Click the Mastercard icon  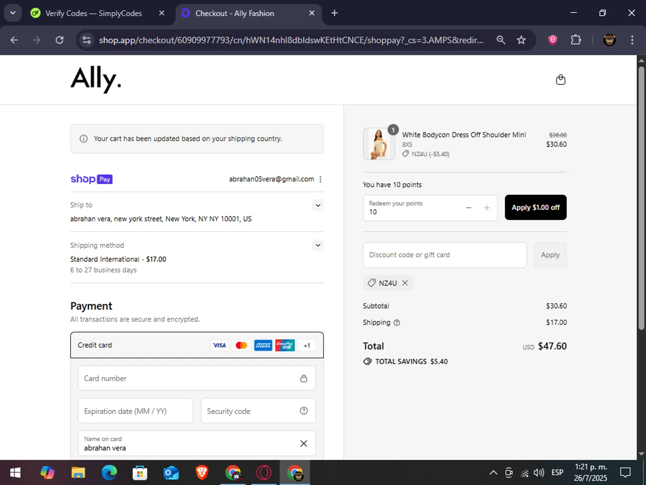pos(241,345)
